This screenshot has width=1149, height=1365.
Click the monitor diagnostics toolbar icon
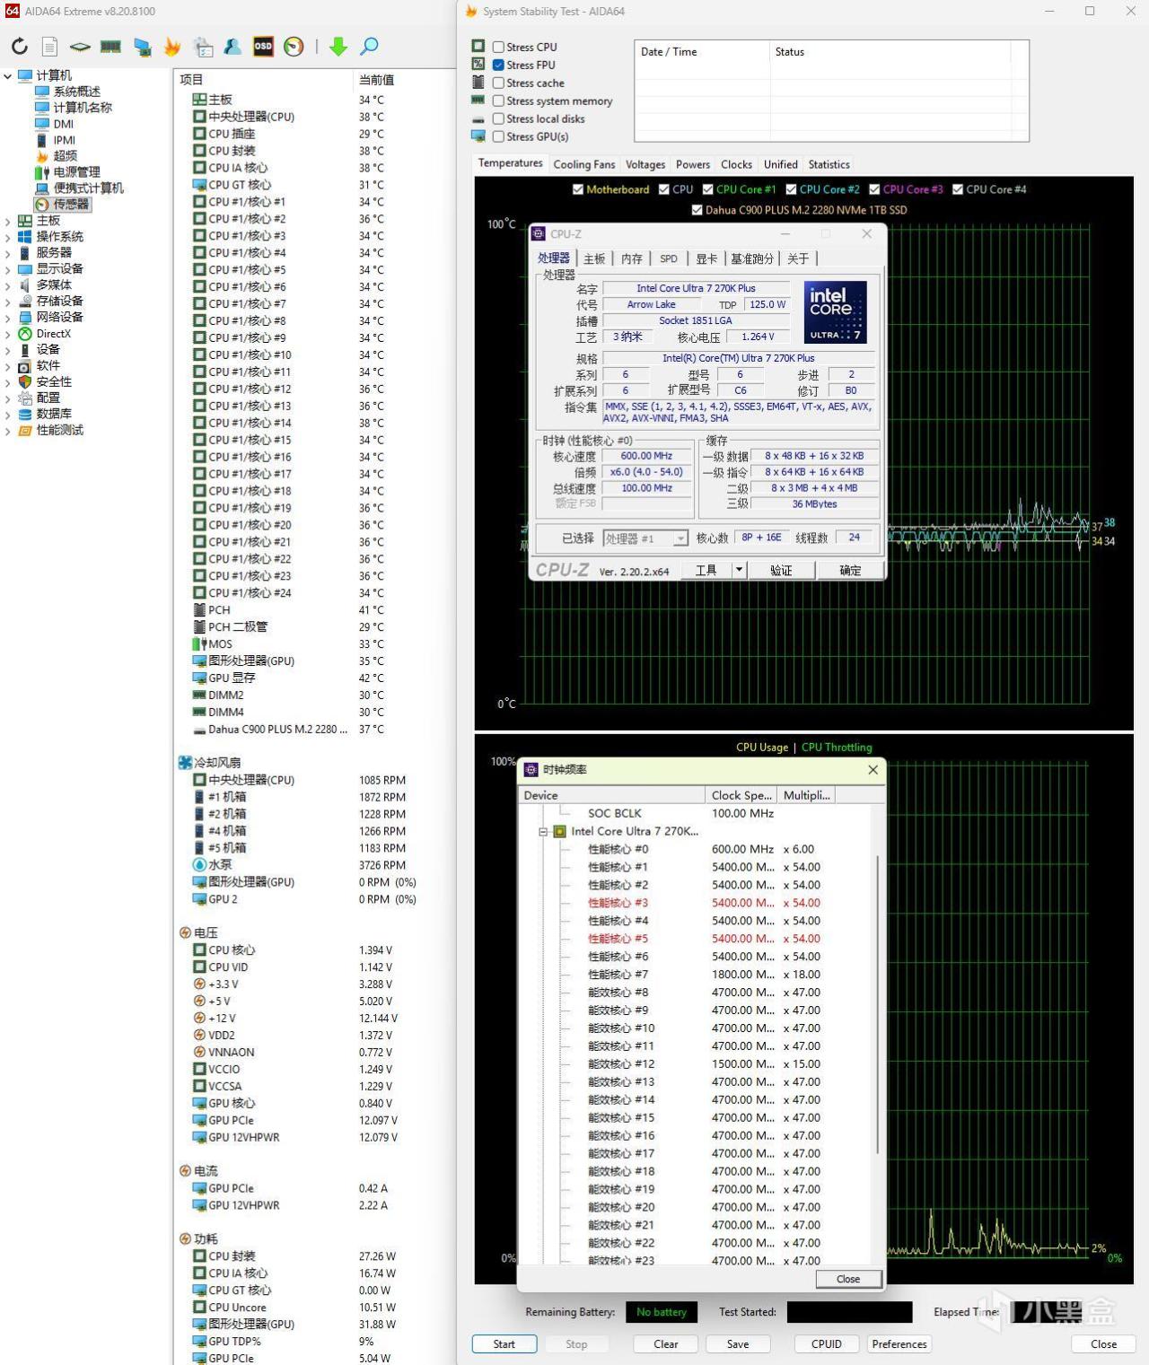(142, 47)
